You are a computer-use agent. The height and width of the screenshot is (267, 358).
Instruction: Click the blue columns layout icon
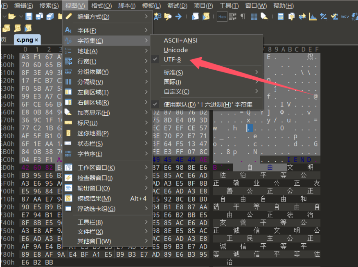point(254,16)
